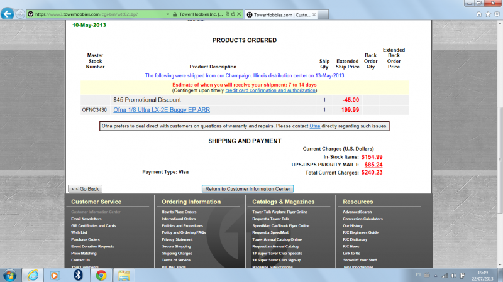Viewport: 503px width, 282px height.
Task: Open Super Saver Club Specials link
Action: point(277,254)
